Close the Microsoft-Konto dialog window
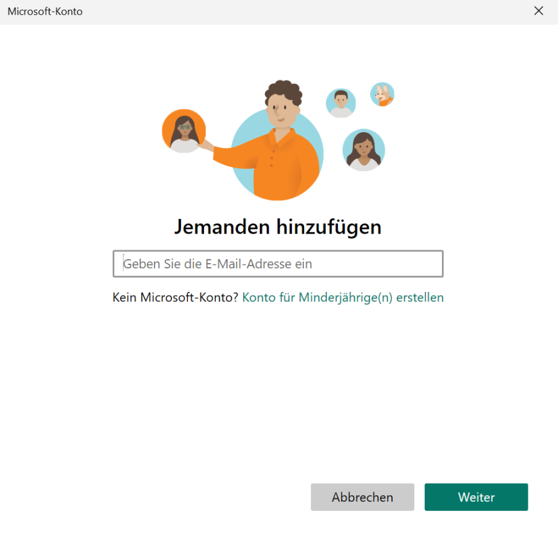 (539, 12)
